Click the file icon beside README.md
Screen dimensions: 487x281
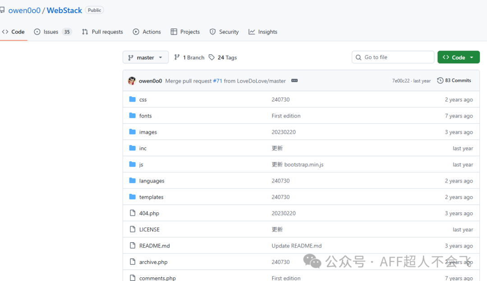[133, 245]
